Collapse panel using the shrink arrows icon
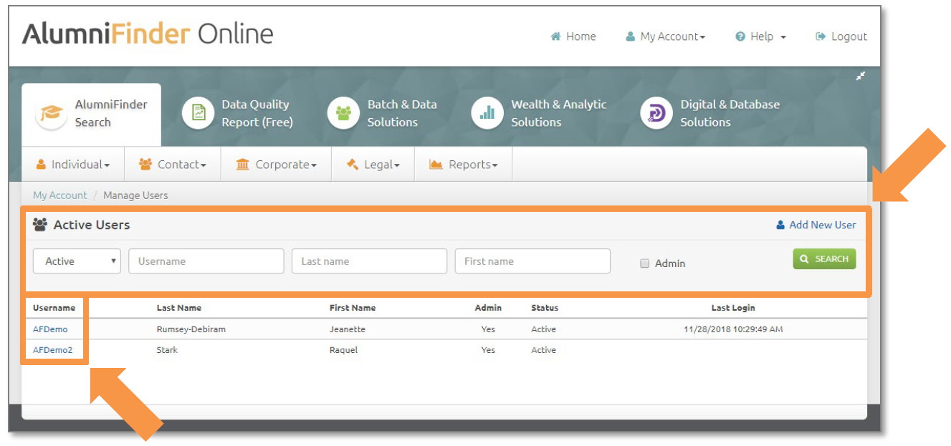 pos(860,76)
